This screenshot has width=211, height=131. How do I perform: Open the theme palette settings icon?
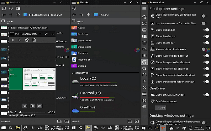144,17
